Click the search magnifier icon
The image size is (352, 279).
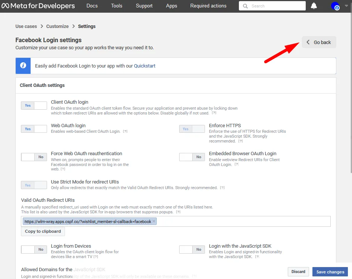(245, 6)
